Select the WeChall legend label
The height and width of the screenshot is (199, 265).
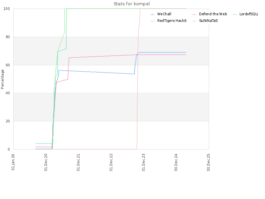pos(164,14)
